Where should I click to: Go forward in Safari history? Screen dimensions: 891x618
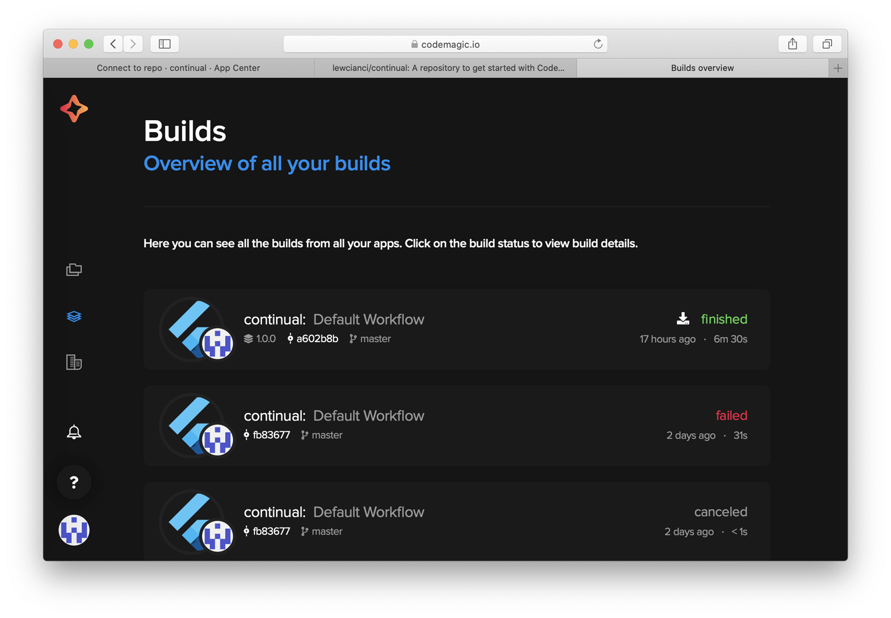pyautogui.click(x=133, y=44)
